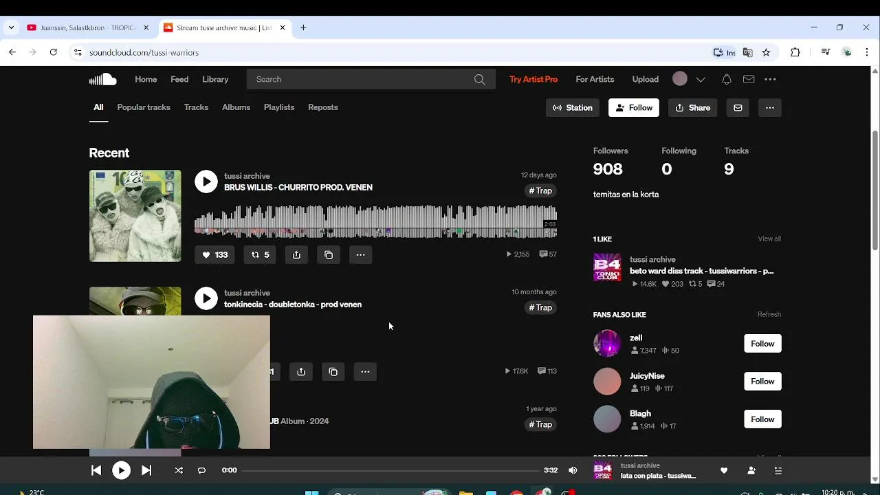
Task: Open the header more options menu
Action: coord(770,79)
